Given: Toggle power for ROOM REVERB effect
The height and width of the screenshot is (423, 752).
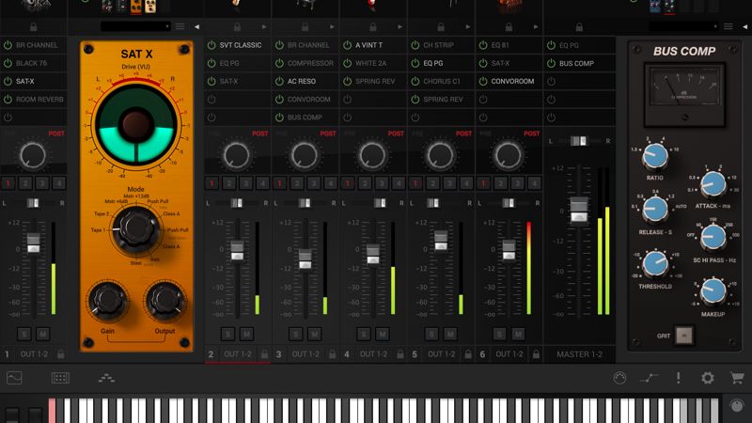Looking at the screenshot, I should click(8, 100).
